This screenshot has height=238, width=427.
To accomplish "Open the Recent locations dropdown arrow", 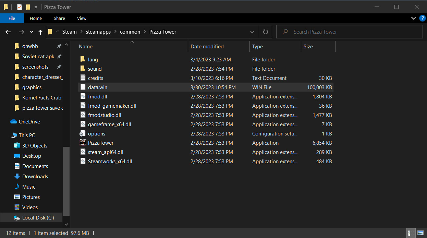I will click(32, 32).
